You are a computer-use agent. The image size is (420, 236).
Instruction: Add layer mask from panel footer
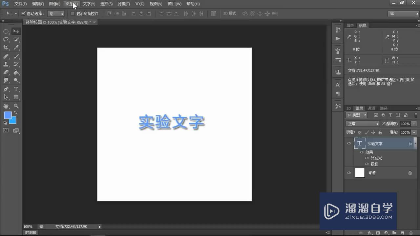coord(378,233)
